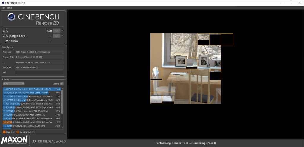The image size is (304, 147).
Task: Click the render status text in bottom bar
Action: point(186,143)
